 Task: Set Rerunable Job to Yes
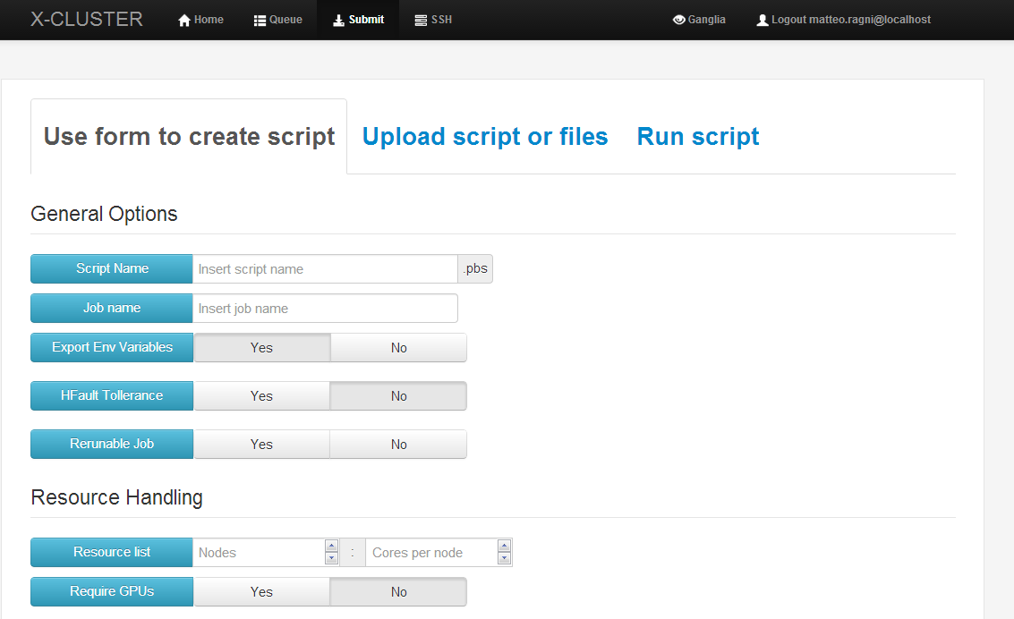click(262, 445)
